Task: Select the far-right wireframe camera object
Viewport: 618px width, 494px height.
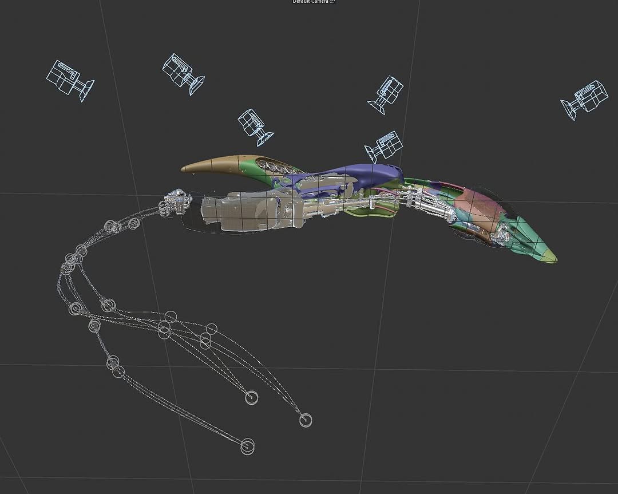Action: pos(585,100)
